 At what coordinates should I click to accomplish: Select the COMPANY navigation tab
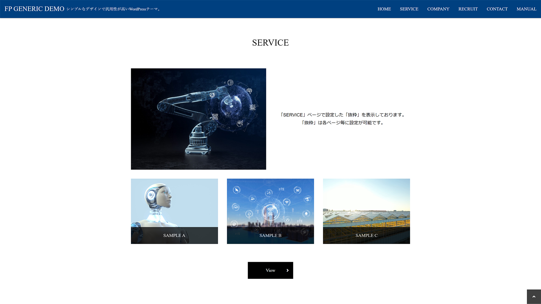(x=438, y=9)
